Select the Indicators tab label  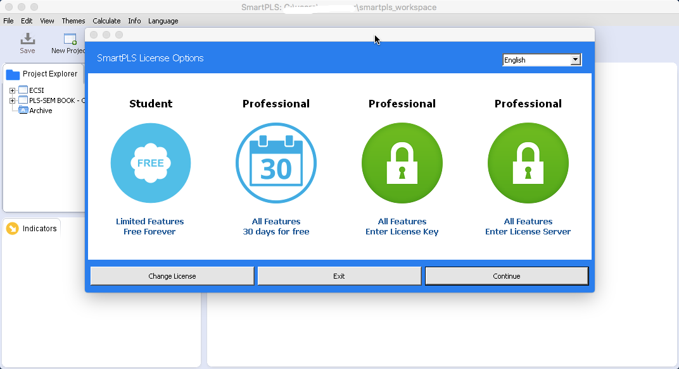[x=40, y=228]
